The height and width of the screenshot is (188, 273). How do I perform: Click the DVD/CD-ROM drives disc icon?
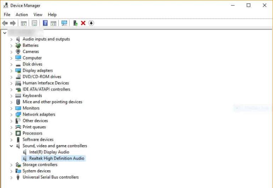pyautogui.click(x=18, y=77)
